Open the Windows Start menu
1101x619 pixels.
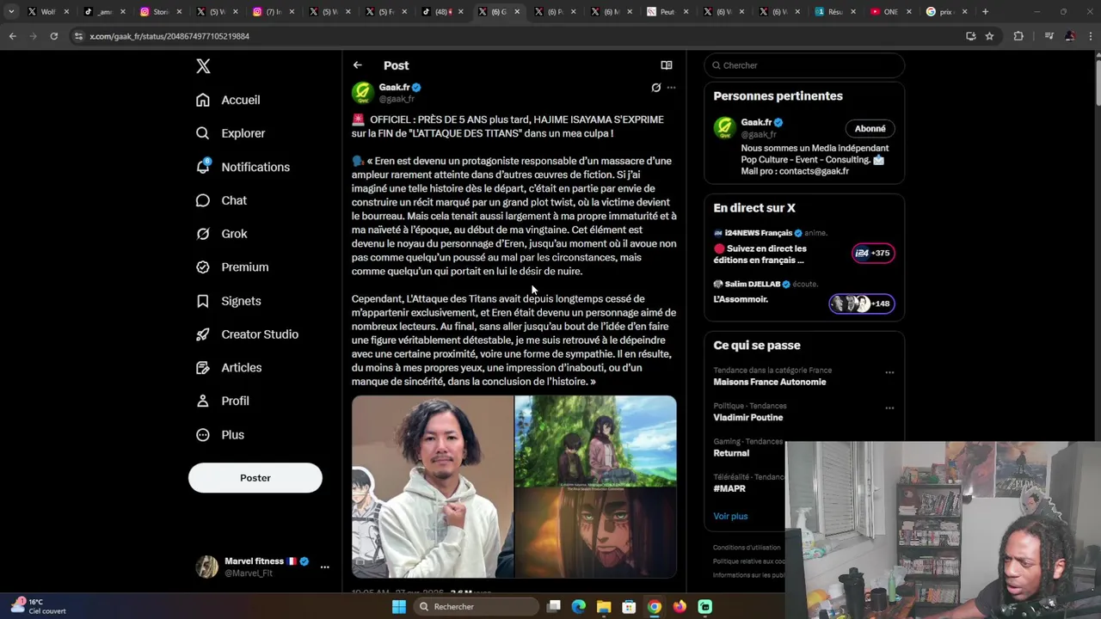(398, 607)
